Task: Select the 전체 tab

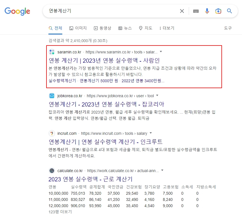Action: pos(55,28)
